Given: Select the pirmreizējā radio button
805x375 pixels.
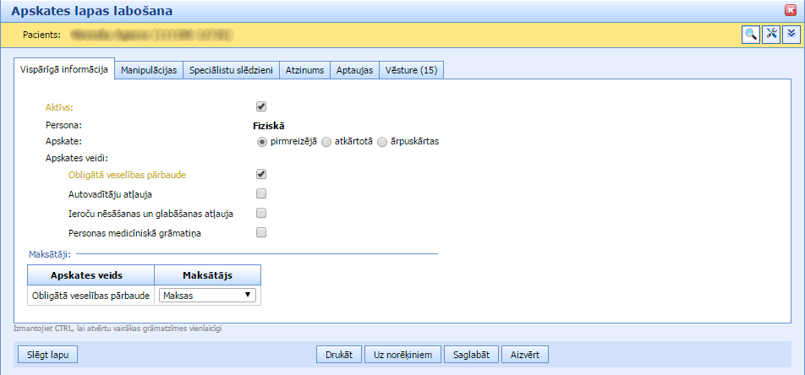Looking at the screenshot, I should click(x=262, y=141).
